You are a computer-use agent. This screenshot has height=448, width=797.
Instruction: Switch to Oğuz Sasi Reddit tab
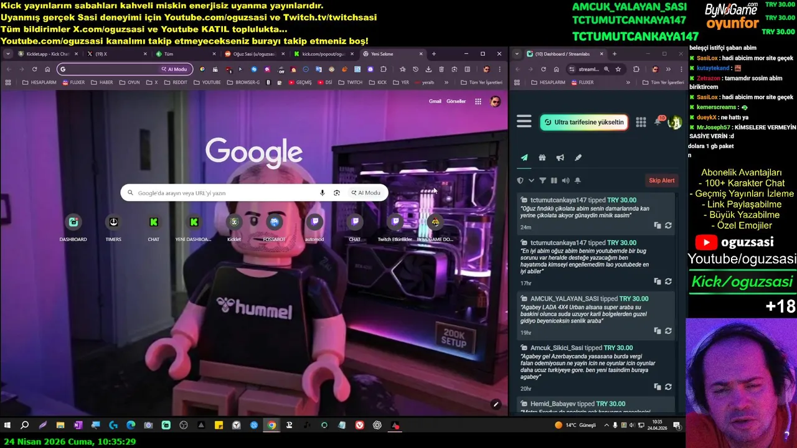click(x=254, y=54)
